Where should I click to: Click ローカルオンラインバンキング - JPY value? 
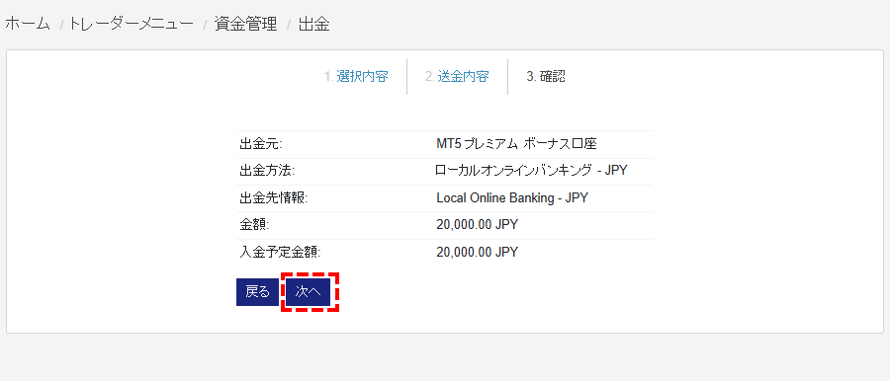(531, 171)
